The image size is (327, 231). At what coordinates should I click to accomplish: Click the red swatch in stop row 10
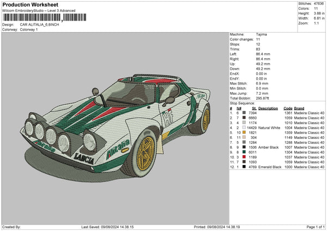pos(244,157)
